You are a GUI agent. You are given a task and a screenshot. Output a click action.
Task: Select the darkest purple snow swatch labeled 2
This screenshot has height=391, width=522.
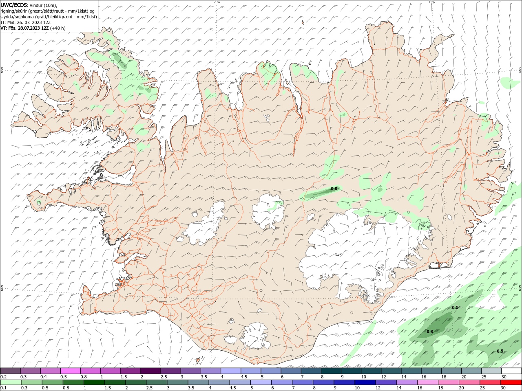[x=150, y=371]
